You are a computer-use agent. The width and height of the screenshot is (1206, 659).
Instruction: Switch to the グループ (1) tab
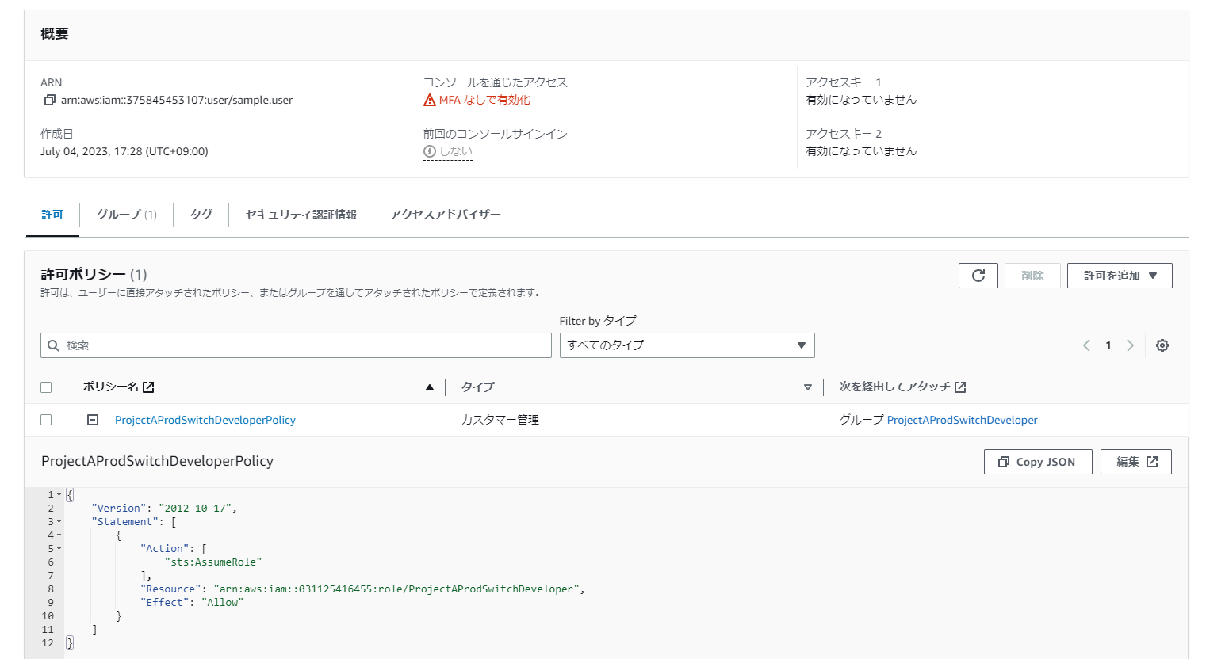pyautogui.click(x=127, y=215)
